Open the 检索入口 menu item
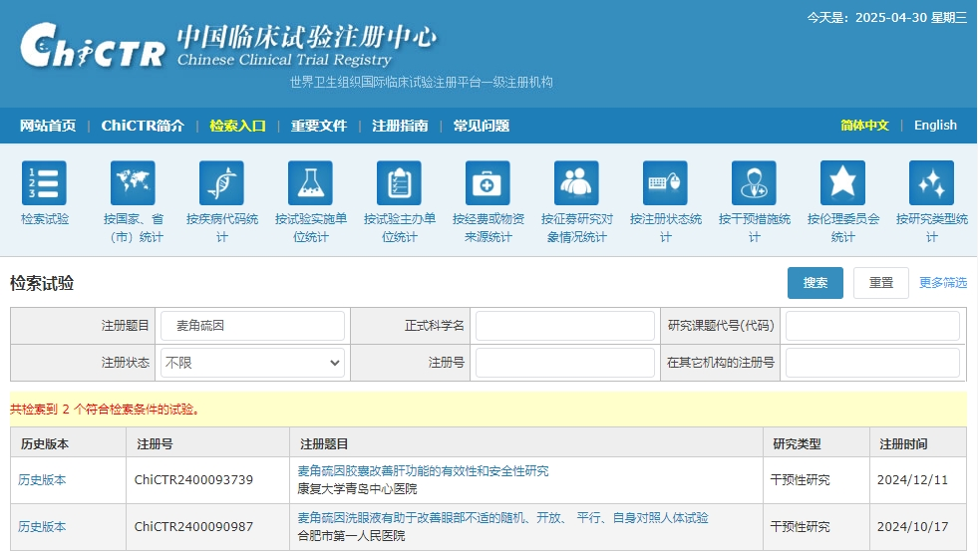The height and width of the screenshot is (554, 978). (237, 126)
